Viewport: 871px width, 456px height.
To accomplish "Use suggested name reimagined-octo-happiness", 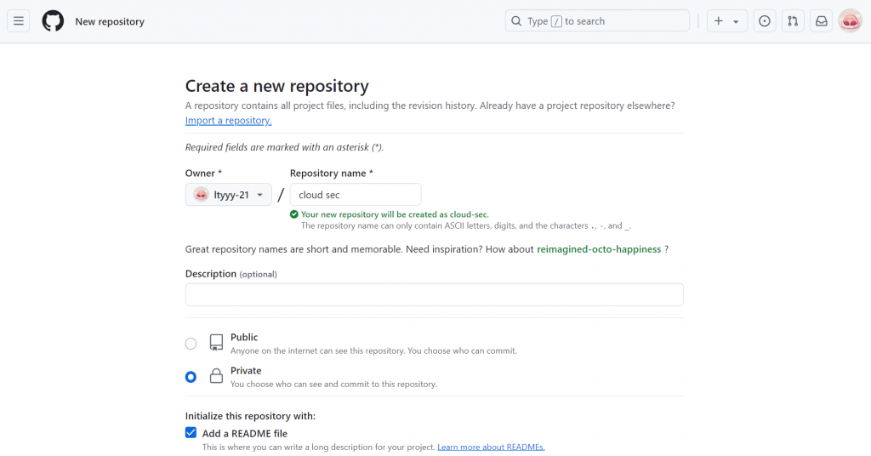I will (599, 249).
